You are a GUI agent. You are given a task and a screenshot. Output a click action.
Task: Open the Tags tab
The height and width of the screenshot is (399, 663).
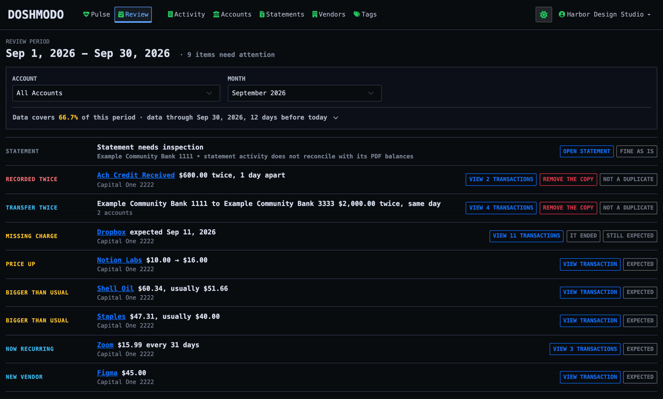point(365,14)
